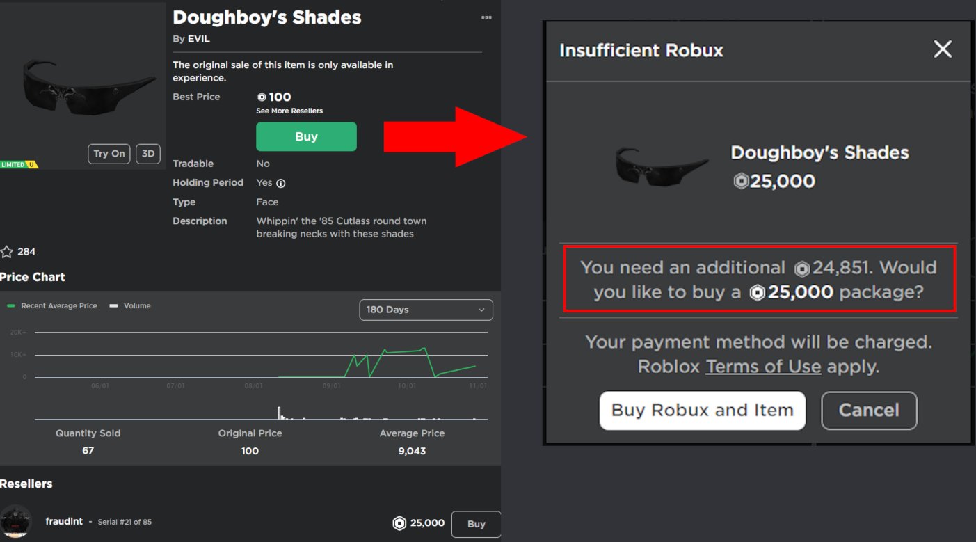Click the Serial #21 of 85 text

pyautogui.click(x=125, y=522)
